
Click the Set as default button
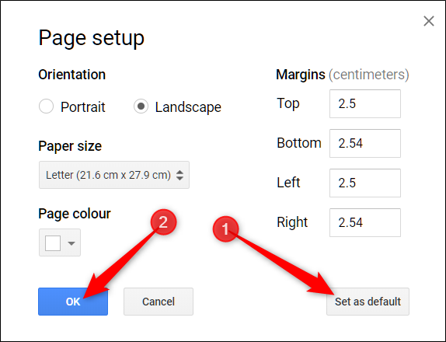click(x=368, y=302)
